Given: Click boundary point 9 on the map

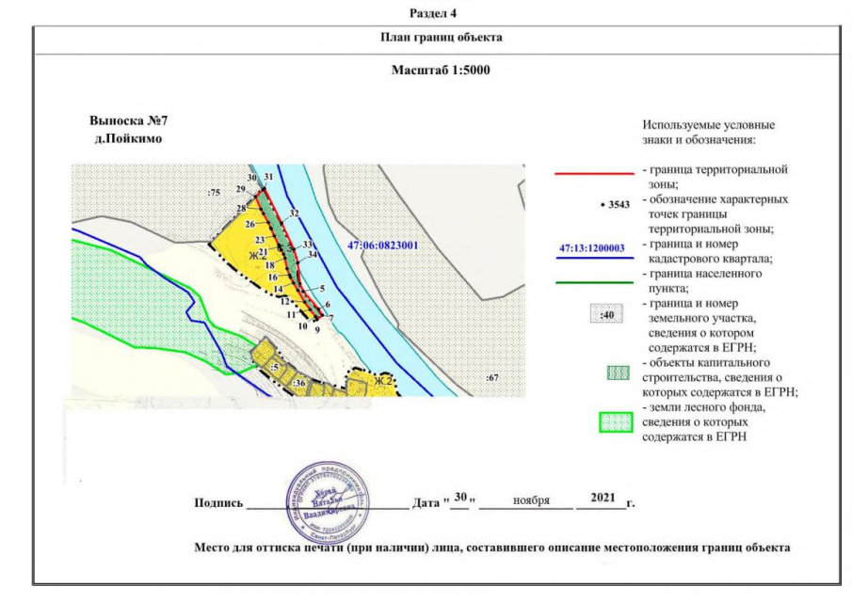Looking at the screenshot, I should click(317, 330).
